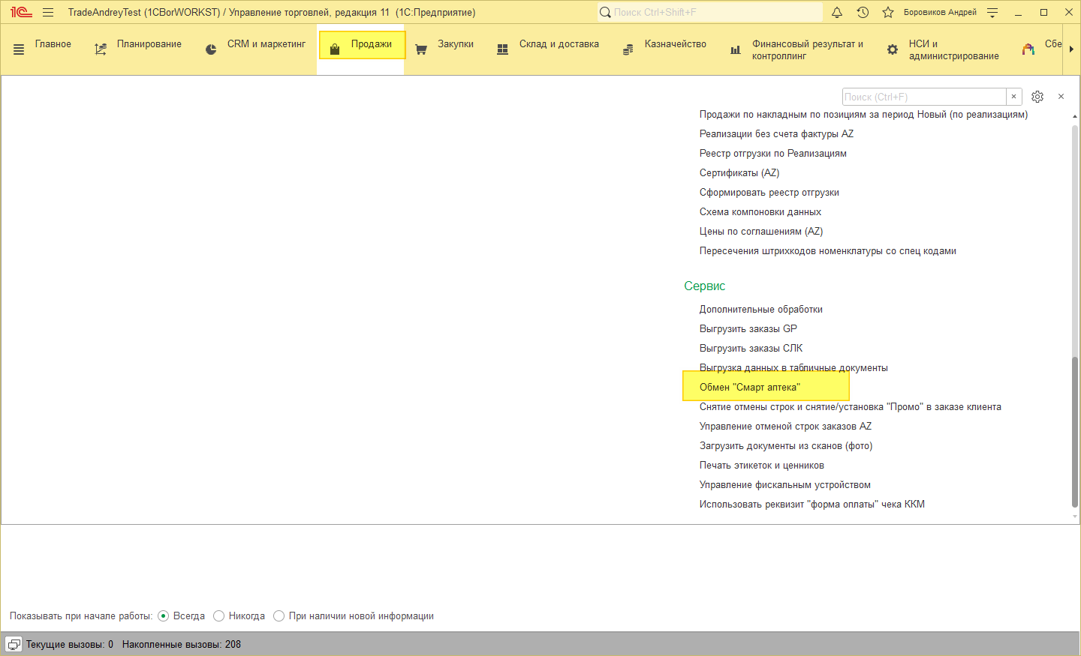Open the settings gear in the panel
1081x656 pixels.
tap(1037, 97)
